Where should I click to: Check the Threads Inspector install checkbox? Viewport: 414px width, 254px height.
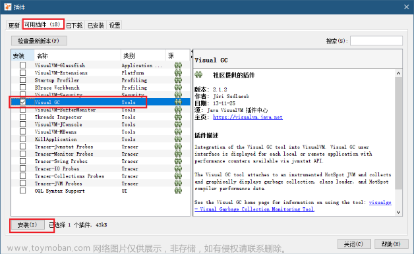click(x=22, y=116)
